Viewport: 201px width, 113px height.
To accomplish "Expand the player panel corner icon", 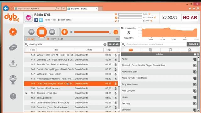I will pyautogui.click(x=117, y=39).
